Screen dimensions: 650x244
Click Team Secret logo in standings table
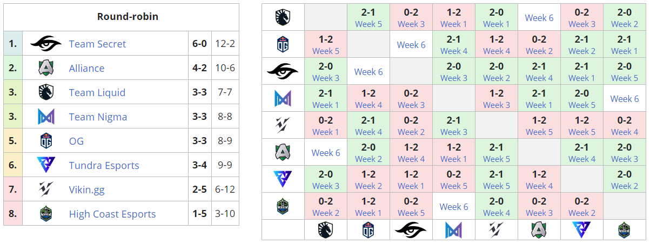(x=46, y=44)
